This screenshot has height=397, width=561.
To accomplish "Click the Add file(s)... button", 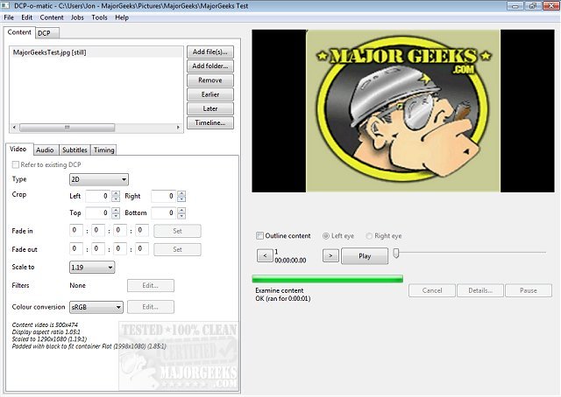I will [210, 52].
